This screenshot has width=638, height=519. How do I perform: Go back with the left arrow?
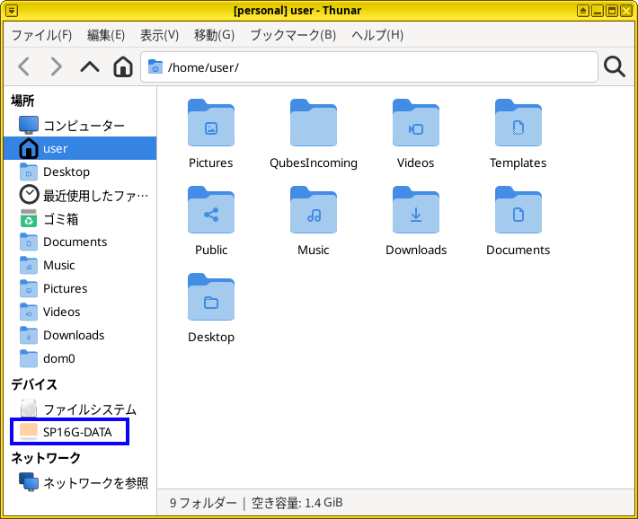[24, 66]
